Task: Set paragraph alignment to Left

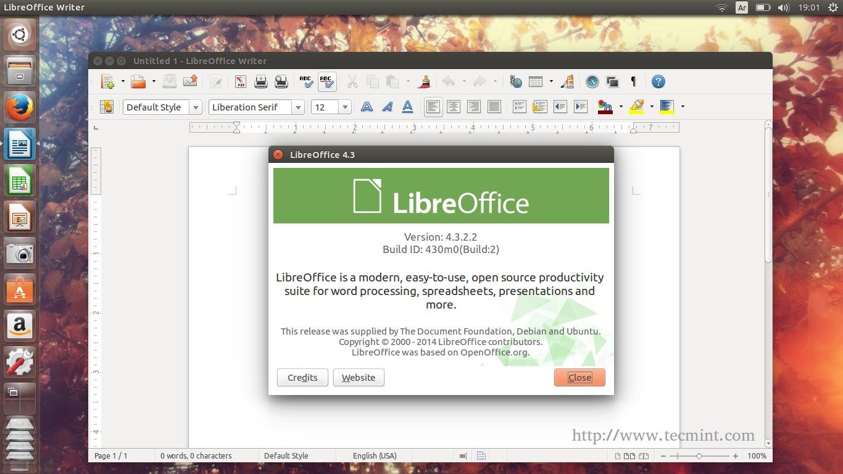Action: tap(433, 107)
